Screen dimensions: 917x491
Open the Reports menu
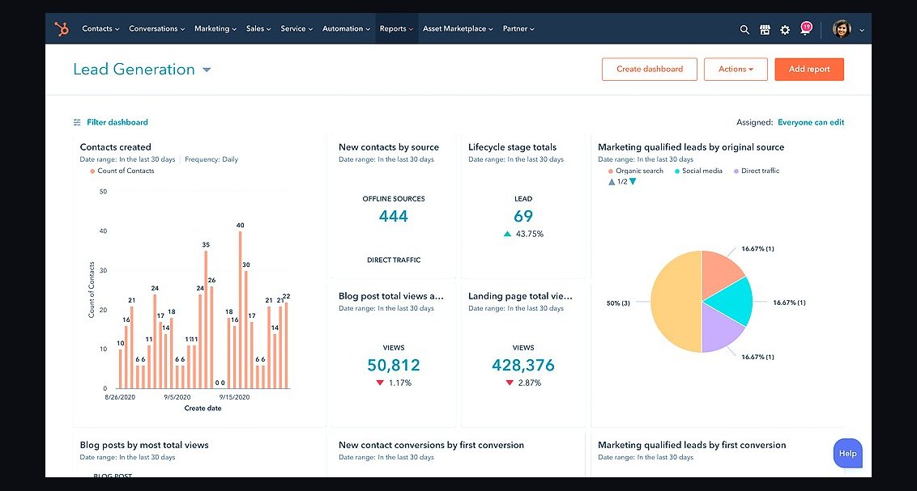click(x=396, y=28)
